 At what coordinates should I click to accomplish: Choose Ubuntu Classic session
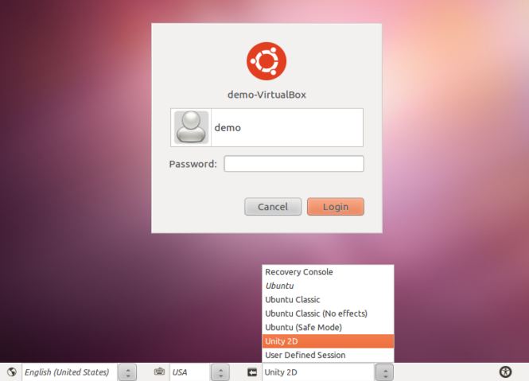[x=328, y=300]
